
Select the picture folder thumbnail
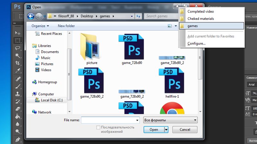coord(90,47)
